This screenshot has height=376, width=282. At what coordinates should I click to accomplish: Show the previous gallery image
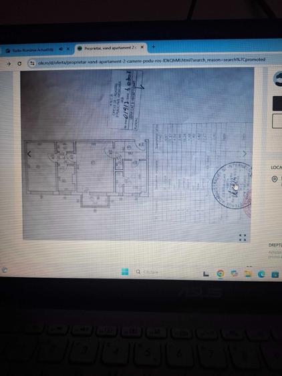pyautogui.click(x=29, y=154)
